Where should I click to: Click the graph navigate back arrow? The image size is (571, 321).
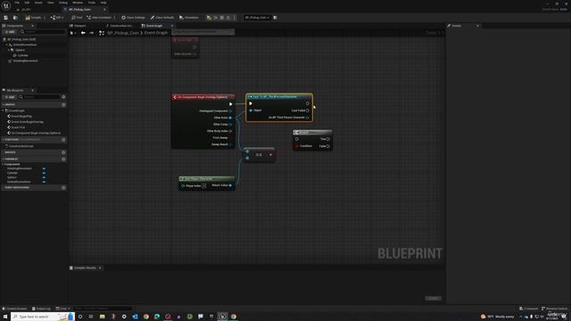(x=83, y=33)
